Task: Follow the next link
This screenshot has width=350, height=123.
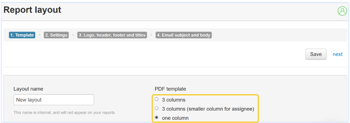Action: pyautogui.click(x=338, y=54)
